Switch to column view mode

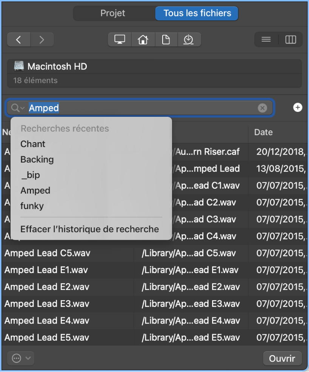(x=291, y=39)
